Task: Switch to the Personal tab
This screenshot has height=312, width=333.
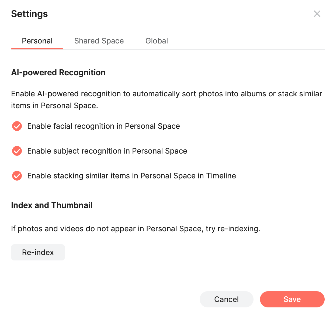Action: [x=37, y=41]
